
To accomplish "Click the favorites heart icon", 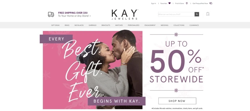I will point(169,3).
